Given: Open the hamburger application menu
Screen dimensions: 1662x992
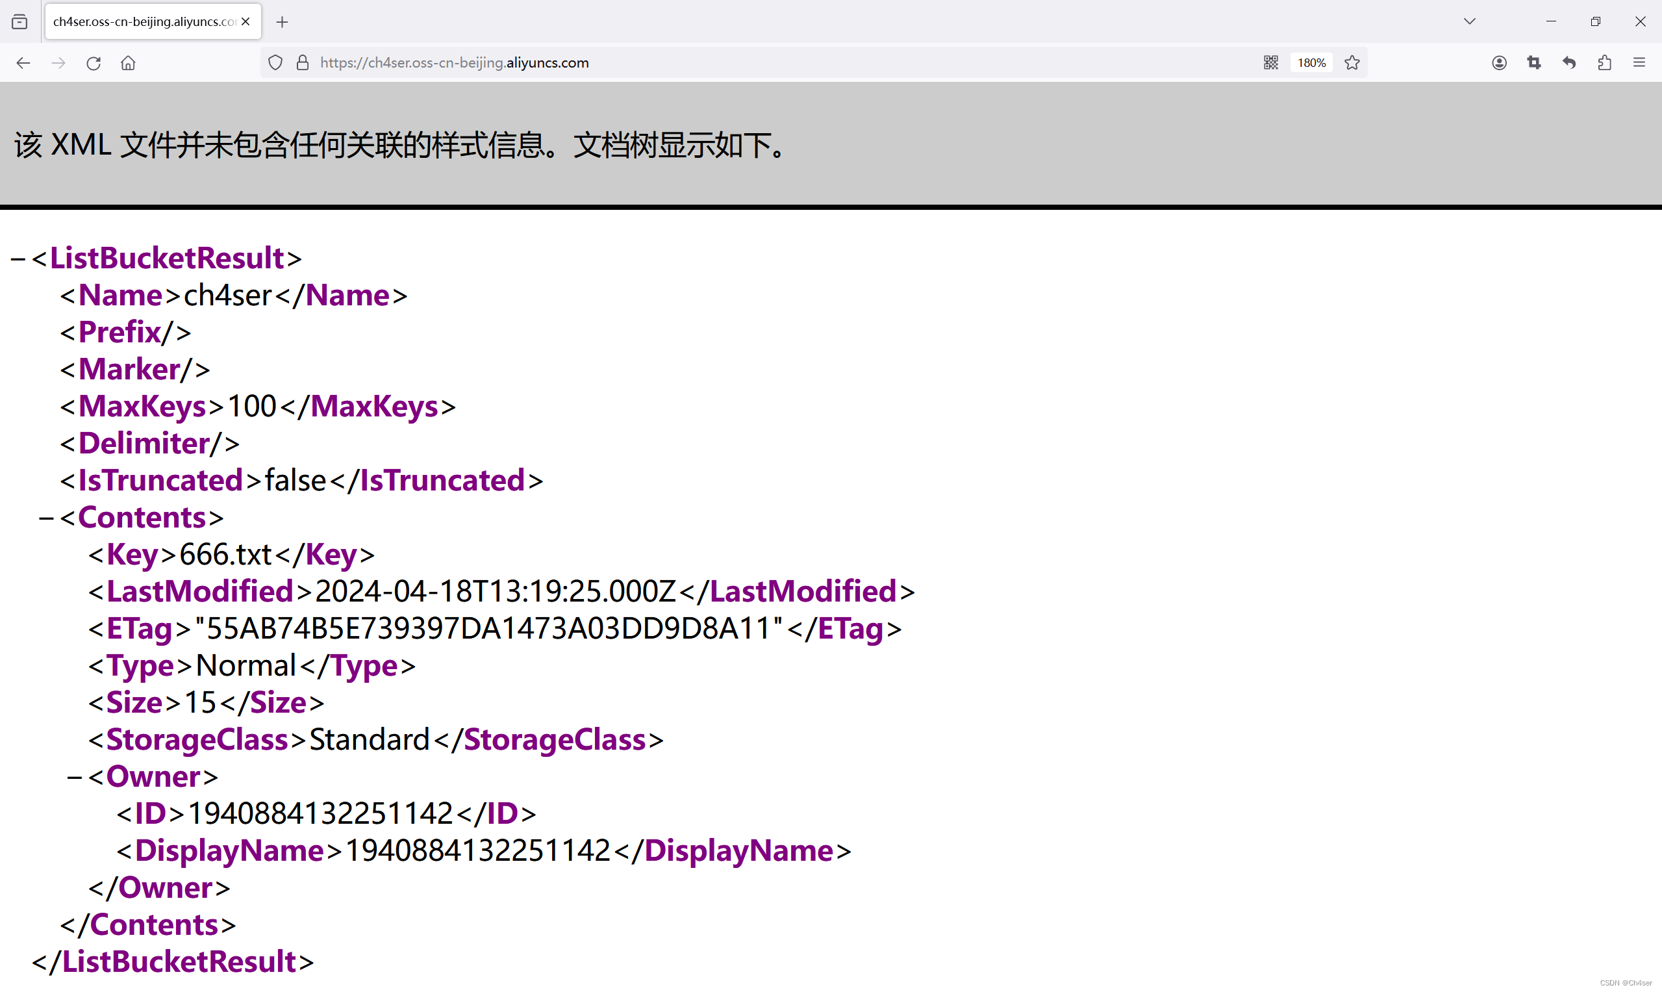Looking at the screenshot, I should [1639, 63].
